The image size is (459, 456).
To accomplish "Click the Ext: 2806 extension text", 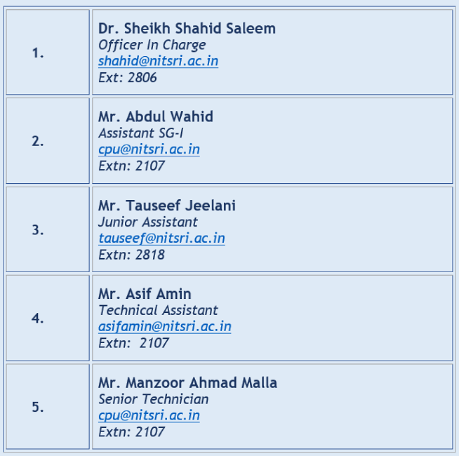I will click(x=127, y=77).
